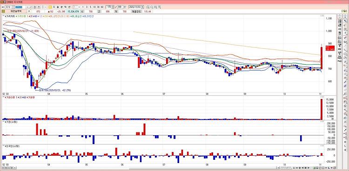
Task: Click the L-shaped corner tool icon
Action: 345,145
